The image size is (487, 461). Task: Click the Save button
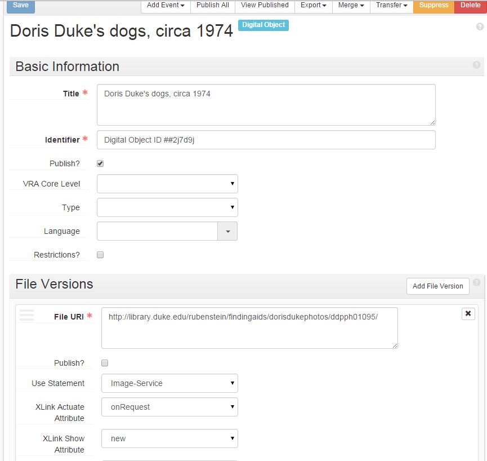[x=21, y=6]
